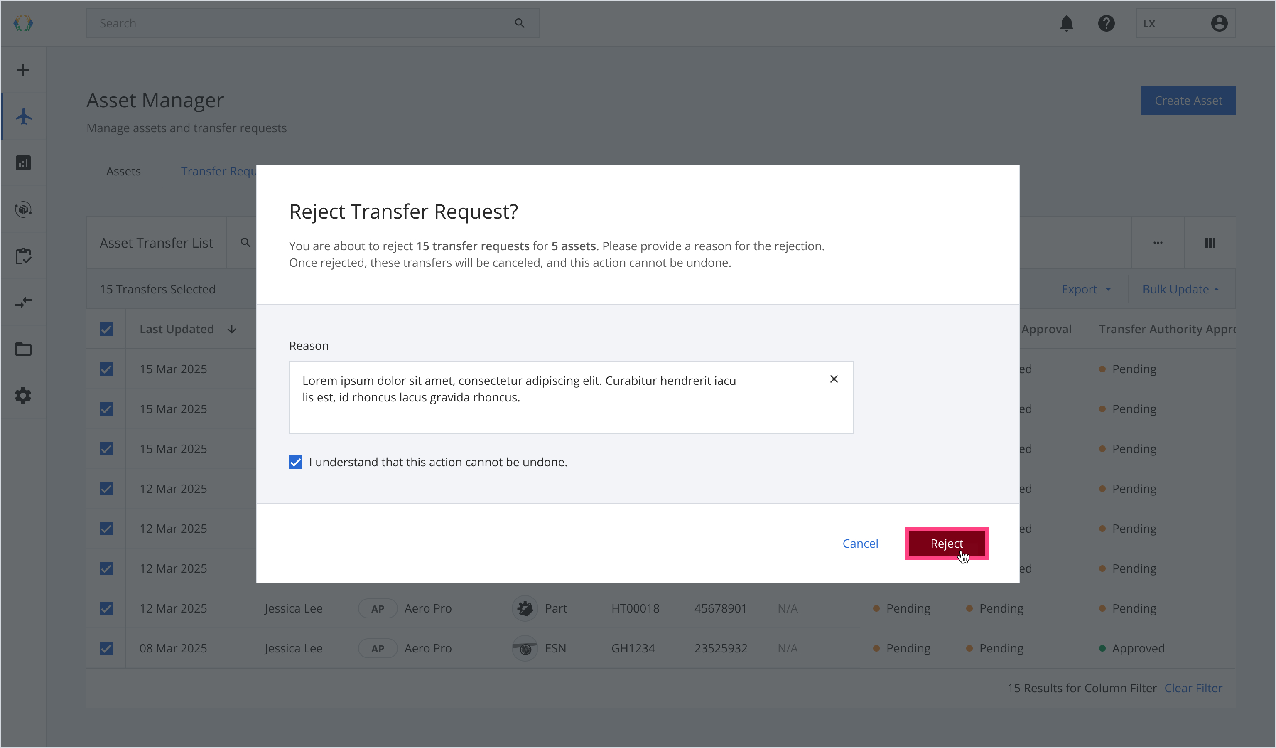This screenshot has height=748, width=1276.
Task: Click the 'Asset Transfer List' title
Action: pyautogui.click(x=157, y=243)
